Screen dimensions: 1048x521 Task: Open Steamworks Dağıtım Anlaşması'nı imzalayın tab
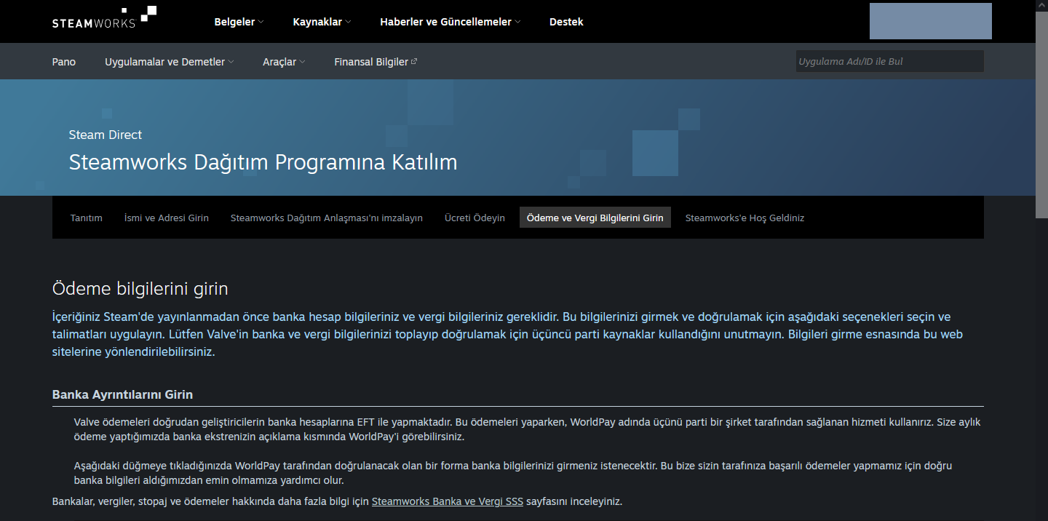[x=327, y=218]
